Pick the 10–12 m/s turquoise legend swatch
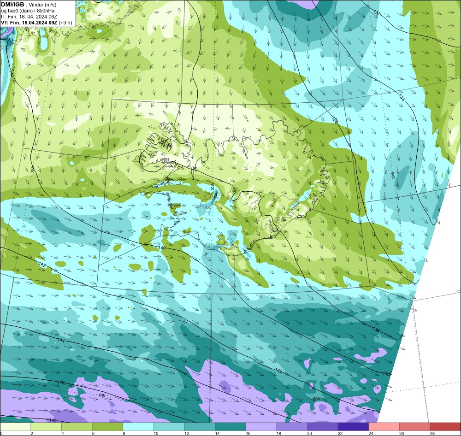 169,427
